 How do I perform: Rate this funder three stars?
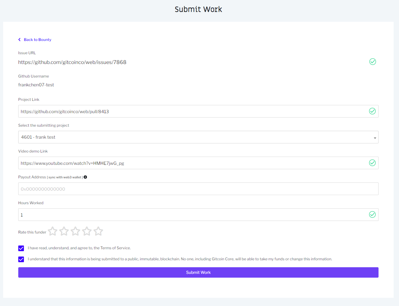pos(75,231)
